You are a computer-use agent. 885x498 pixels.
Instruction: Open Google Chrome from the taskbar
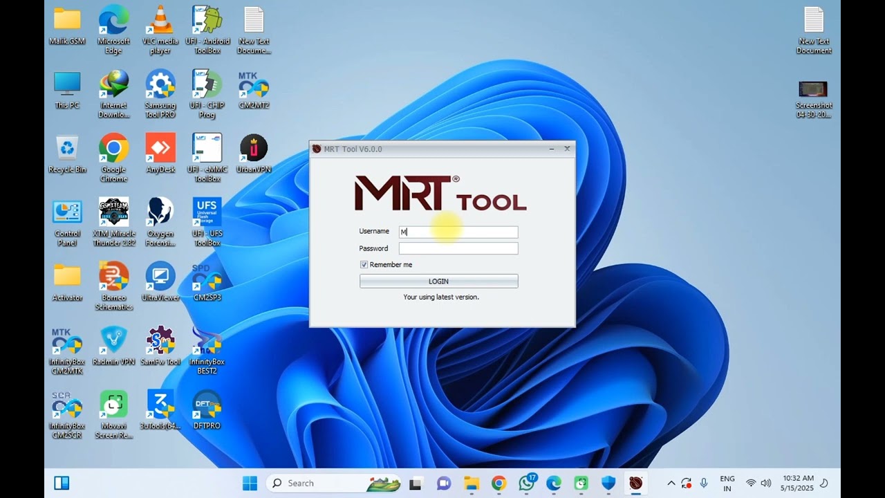tap(499, 483)
